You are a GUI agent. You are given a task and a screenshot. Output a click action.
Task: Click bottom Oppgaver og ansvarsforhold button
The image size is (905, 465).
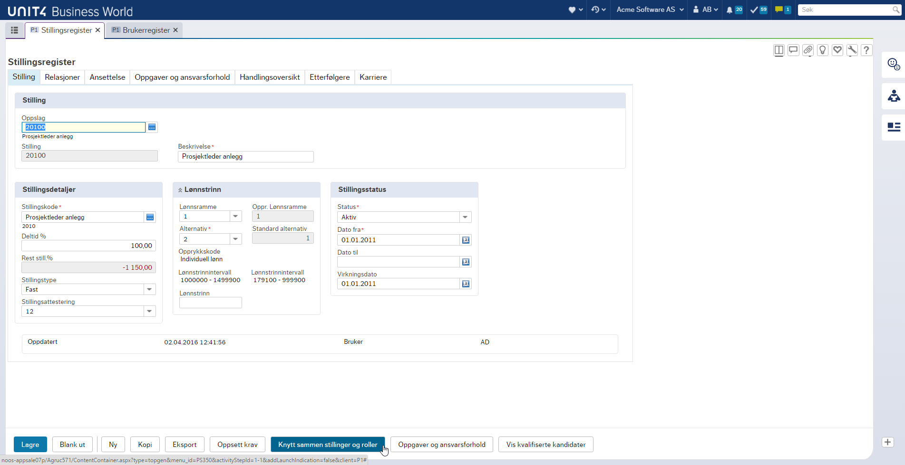pyautogui.click(x=442, y=445)
